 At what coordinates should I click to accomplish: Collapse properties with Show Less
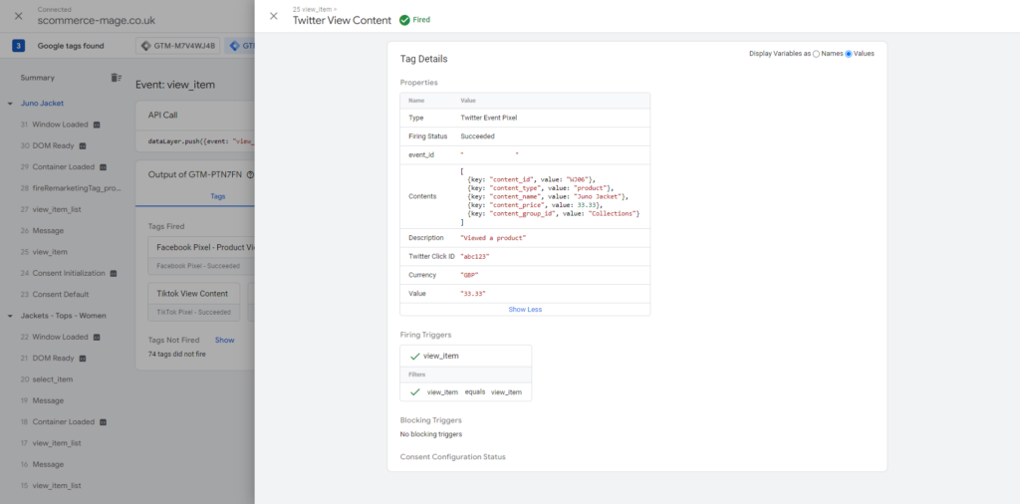point(525,310)
